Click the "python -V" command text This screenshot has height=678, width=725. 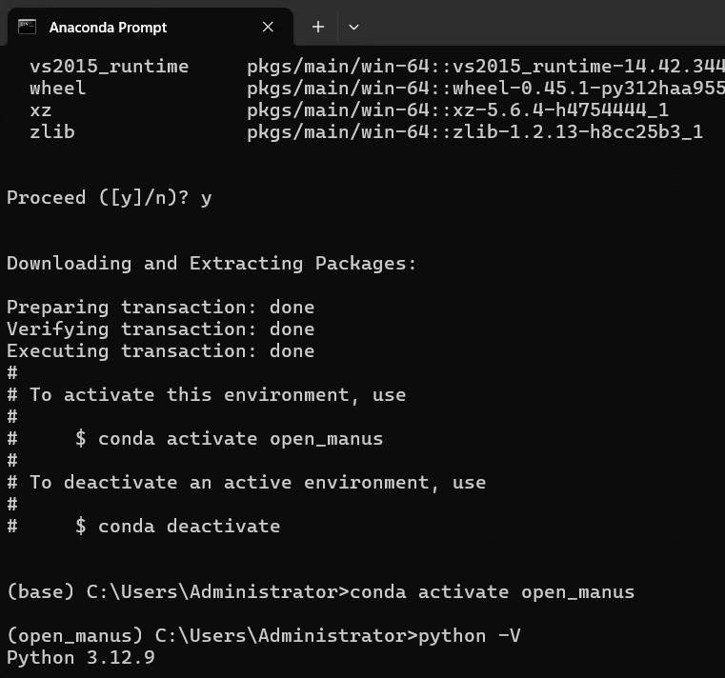point(470,635)
